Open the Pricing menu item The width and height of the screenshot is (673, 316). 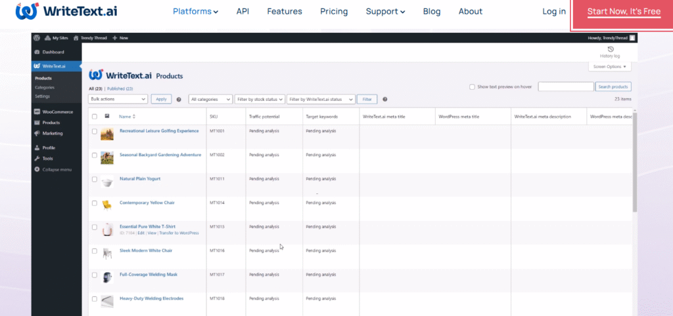(334, 11)
